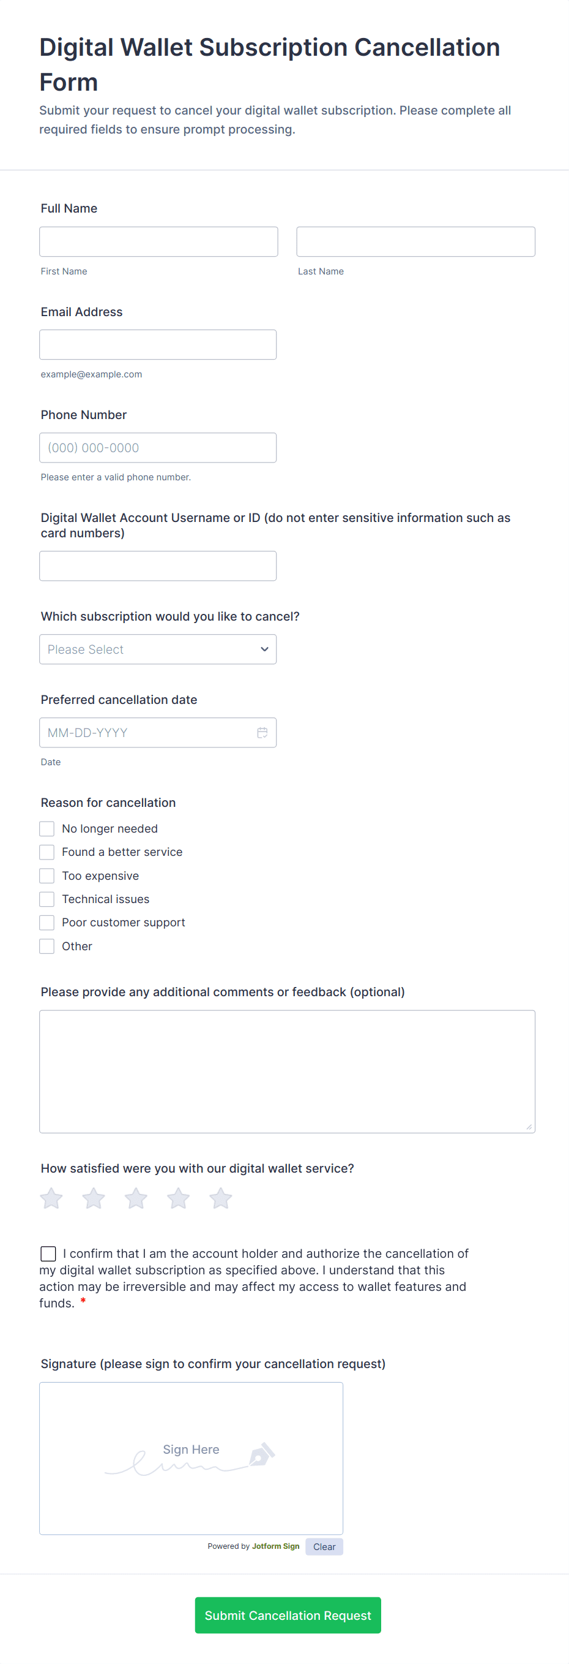
Task: Click the calendar icon in date field
Action: tap(262, 733)
